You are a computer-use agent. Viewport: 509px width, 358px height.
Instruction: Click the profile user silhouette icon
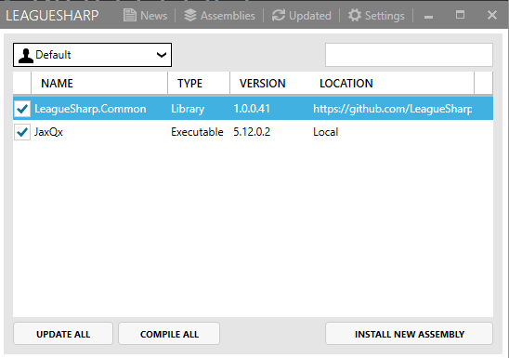(x=26, y=56)
